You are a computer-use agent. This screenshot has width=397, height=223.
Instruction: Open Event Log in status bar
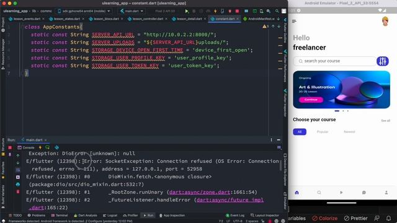(235, 216)
